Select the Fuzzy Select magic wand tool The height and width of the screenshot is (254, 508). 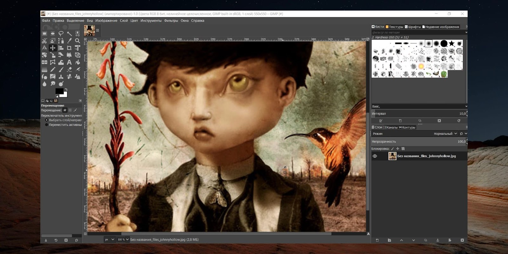tap(69, 33)
